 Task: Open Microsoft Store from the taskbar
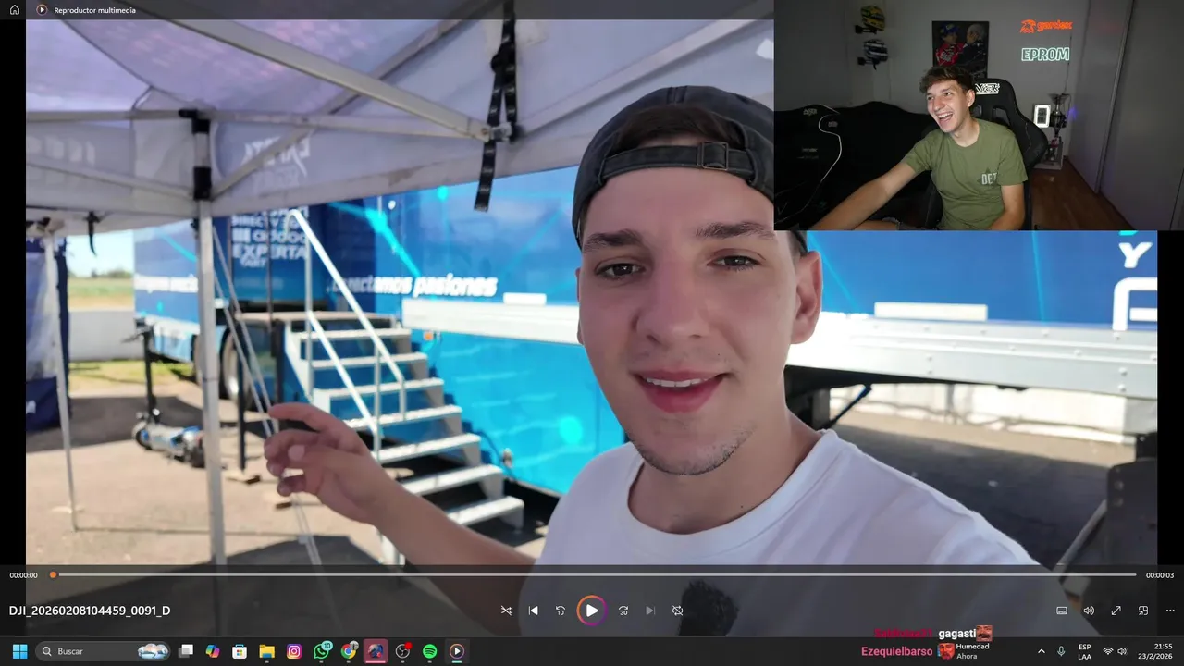(x=240, y=651)
